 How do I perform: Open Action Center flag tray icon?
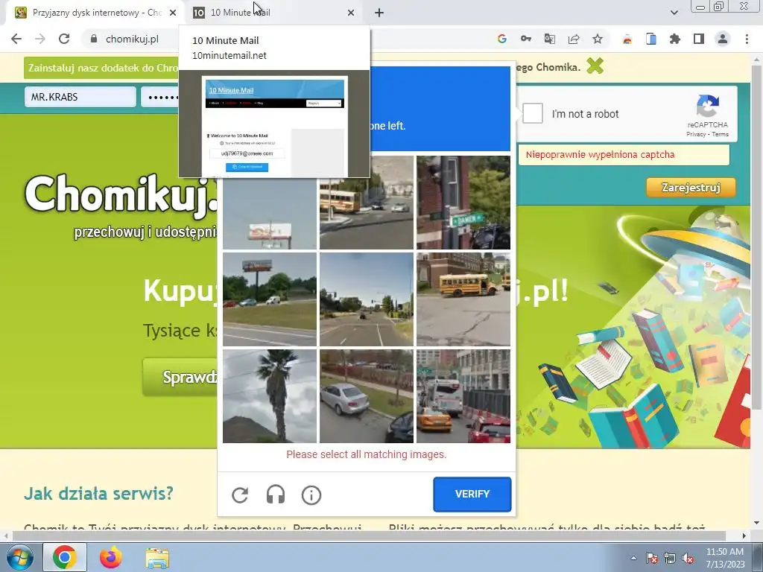tap(651, 558)
